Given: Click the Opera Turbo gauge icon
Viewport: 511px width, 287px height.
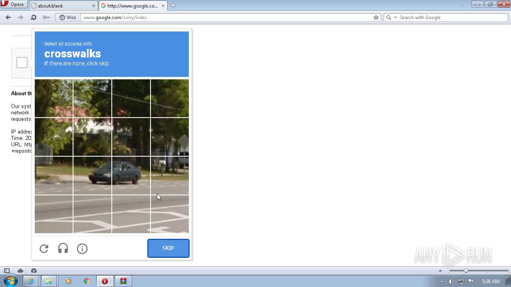Looking at the screenshot, I should [x=34, y=271].
